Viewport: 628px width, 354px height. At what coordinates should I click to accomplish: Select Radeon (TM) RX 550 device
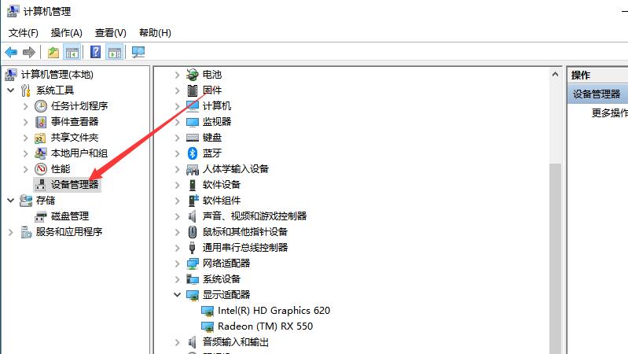click(x=265, y=326)
